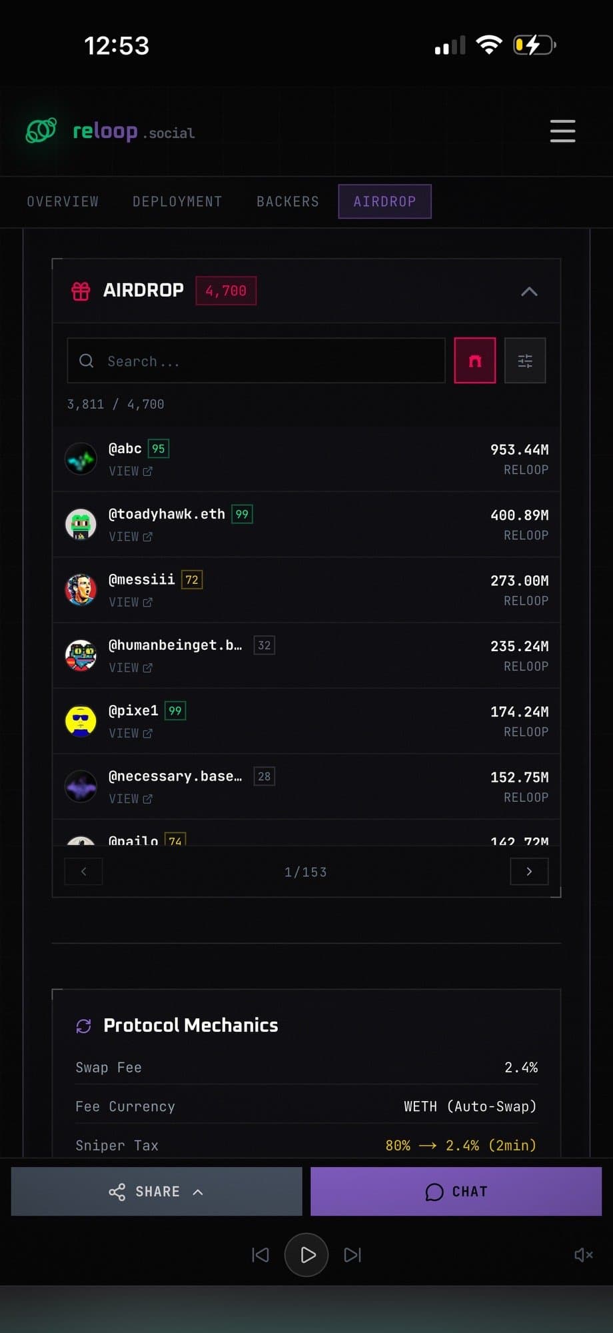613x1333 pixels.
Task: Click the airdrop search field
Action: point(256,361)
